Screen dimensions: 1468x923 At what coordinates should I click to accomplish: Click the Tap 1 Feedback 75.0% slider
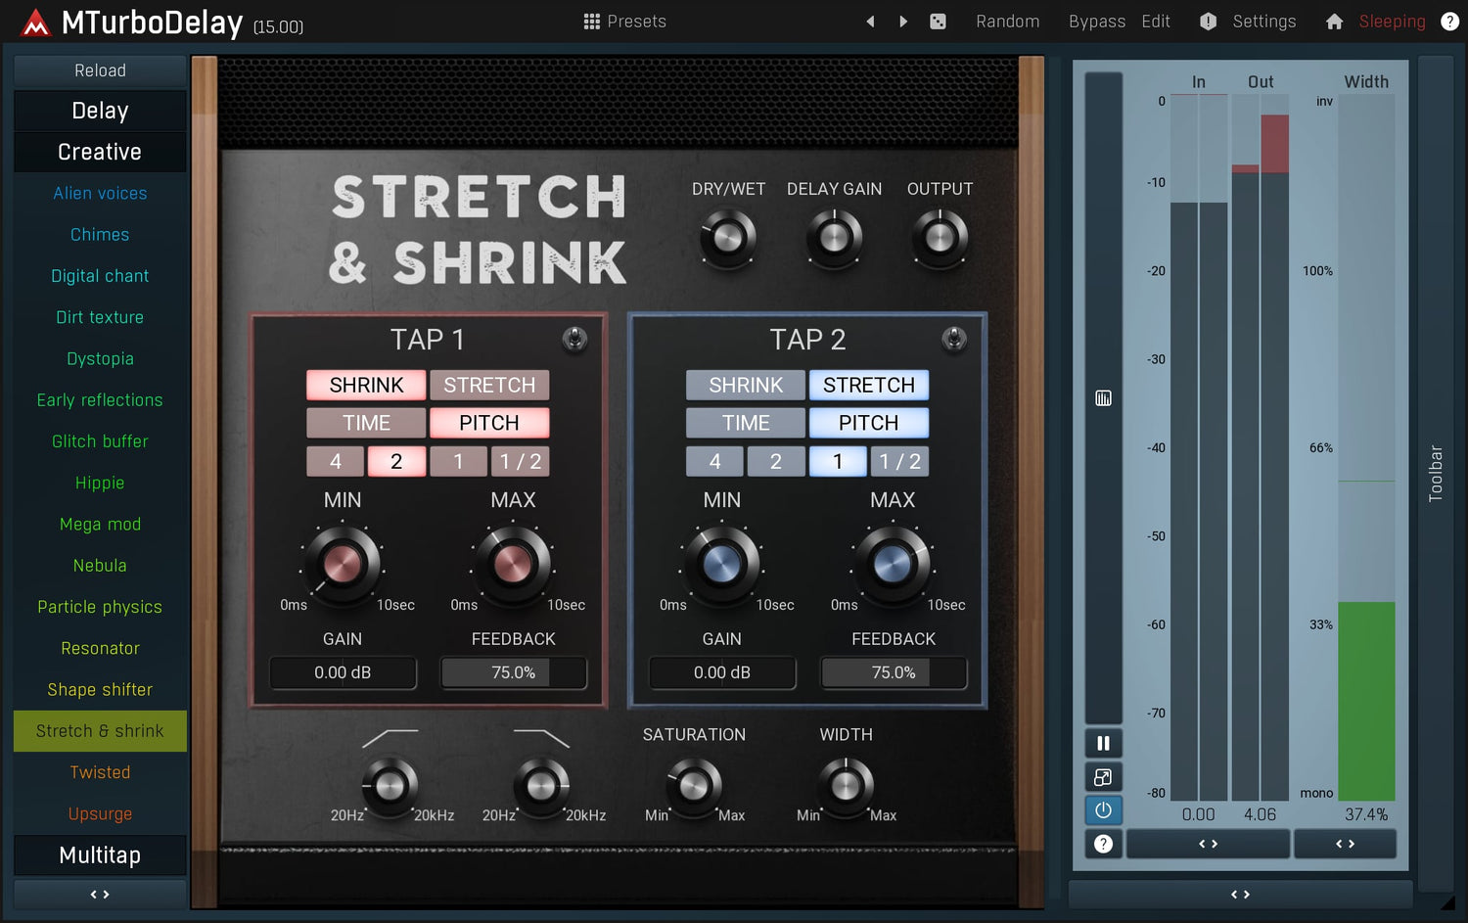pyautogui.click(x=514, y=673)
